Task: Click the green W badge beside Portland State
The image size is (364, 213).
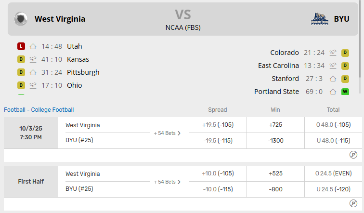Action: [345, 92]
